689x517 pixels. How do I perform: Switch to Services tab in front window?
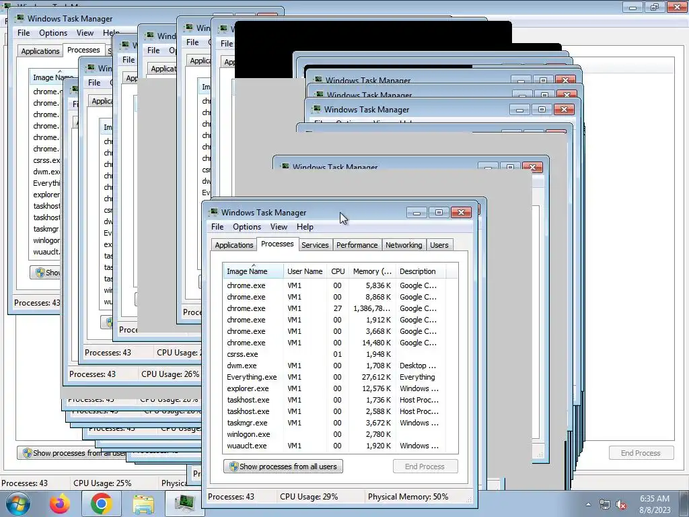pyautogui.click(x=315, y=245)
